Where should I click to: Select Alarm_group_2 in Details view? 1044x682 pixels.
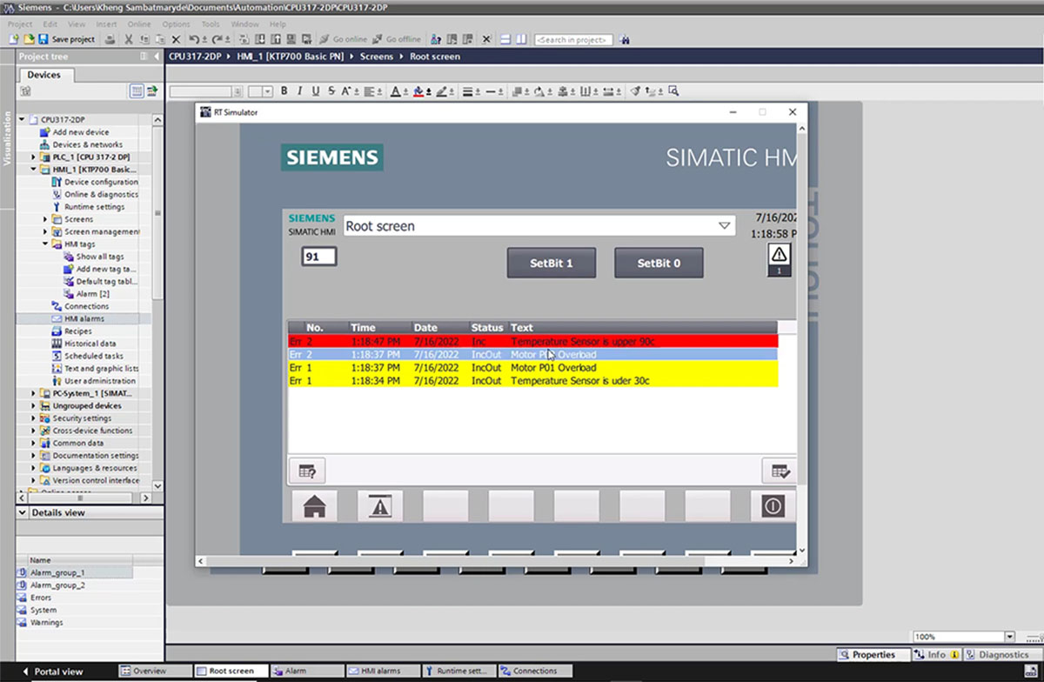[57, 585]
